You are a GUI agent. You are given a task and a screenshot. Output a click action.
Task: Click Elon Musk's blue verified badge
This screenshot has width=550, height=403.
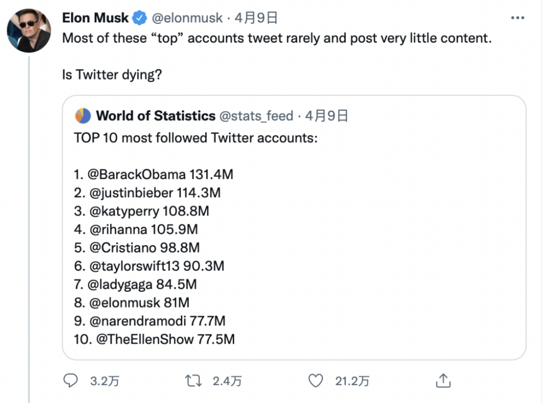(x=139, y=18)
